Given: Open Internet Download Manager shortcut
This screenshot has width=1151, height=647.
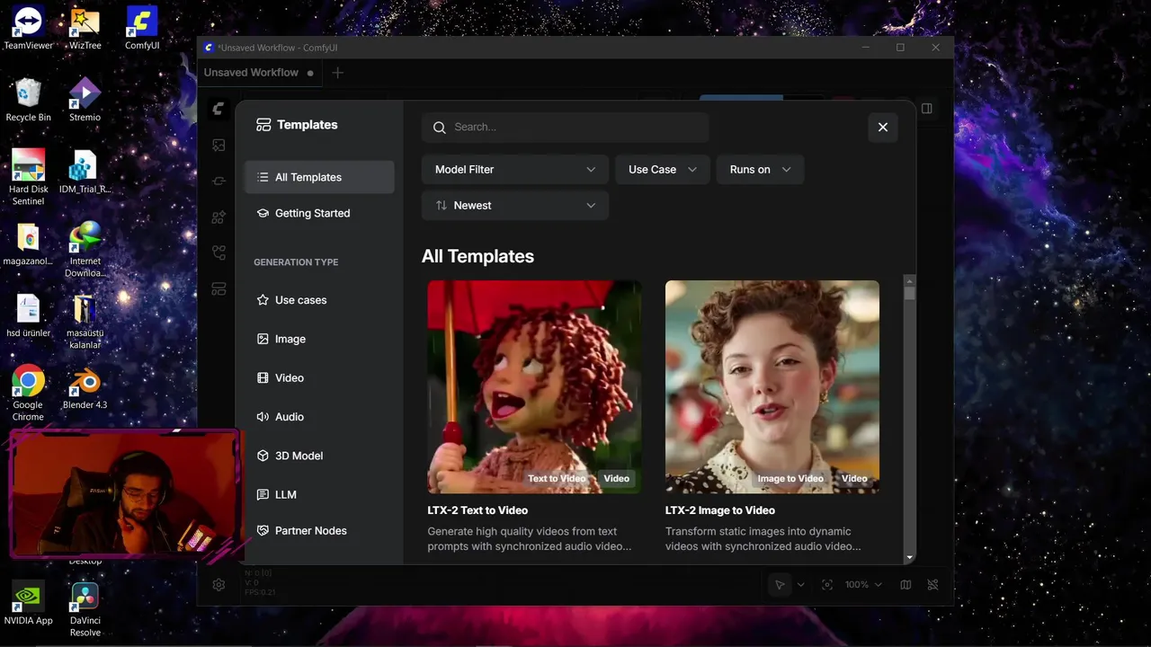Looking at the screenshot, I should pyautogui.click(x=85, y=249).
